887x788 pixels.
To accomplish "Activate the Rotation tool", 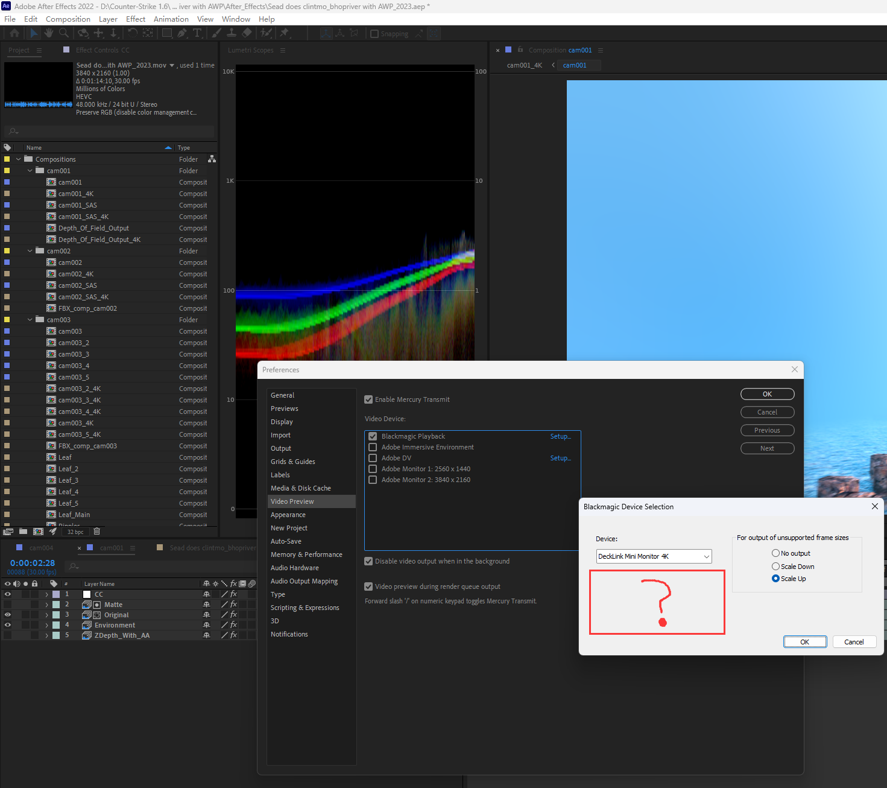I will 133,33.
